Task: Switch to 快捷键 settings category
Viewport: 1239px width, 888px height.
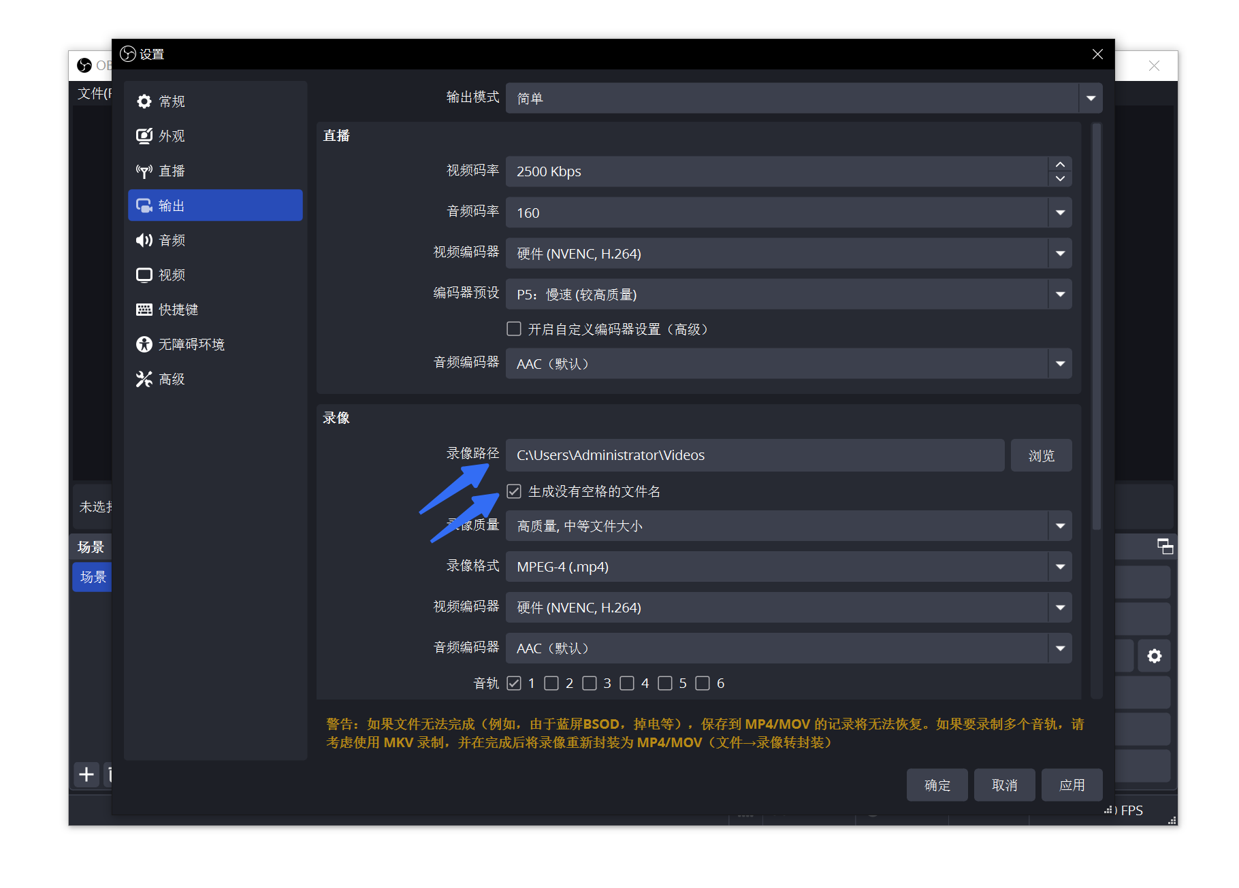Action: pyautogui.click(x=215, y=310)
